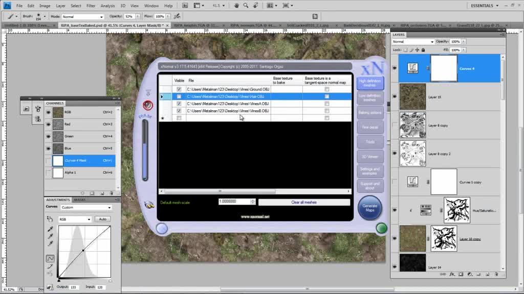Click the xNormal bee icon
524x294 pixels.
[149, 205]
